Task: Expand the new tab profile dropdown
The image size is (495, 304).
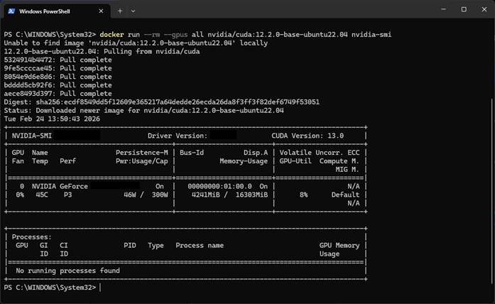Action: (x=133, y=11)
